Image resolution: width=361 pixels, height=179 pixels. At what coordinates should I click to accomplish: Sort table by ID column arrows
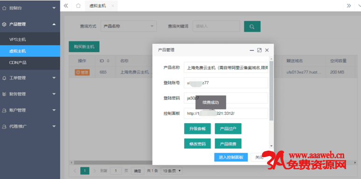pos(108,61)
